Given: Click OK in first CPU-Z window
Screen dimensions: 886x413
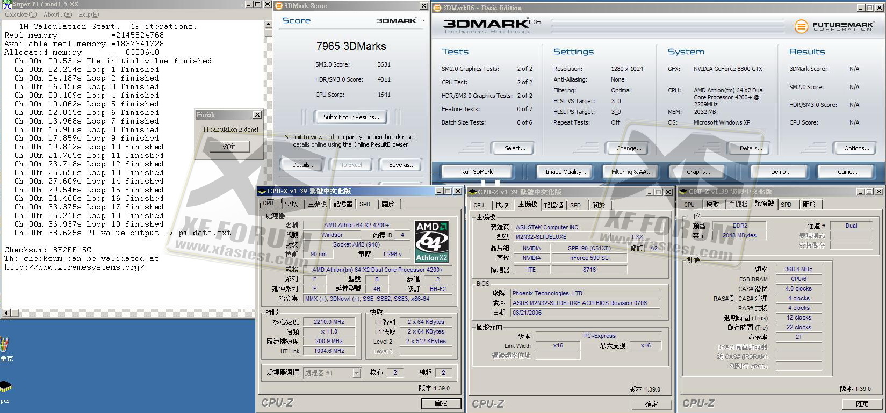Looking at the screenshot, I should coord(441,403).
